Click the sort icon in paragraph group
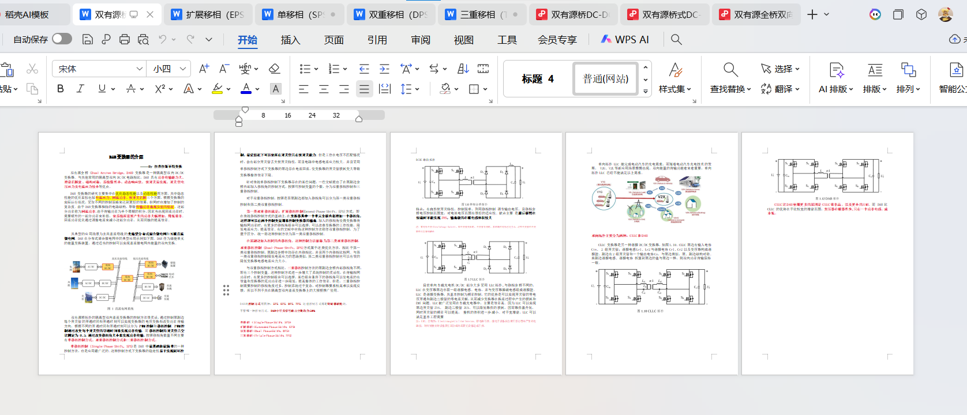This screenshot has height=415, width=967. point(463,69)
